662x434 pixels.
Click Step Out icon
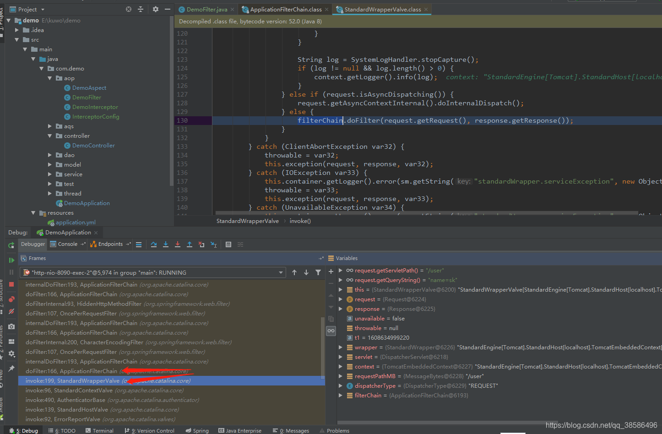click(190, 244)
